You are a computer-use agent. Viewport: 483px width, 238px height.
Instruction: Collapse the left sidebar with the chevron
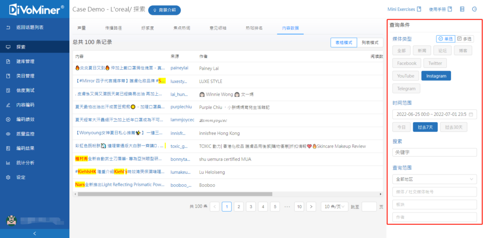coord(34,233)
